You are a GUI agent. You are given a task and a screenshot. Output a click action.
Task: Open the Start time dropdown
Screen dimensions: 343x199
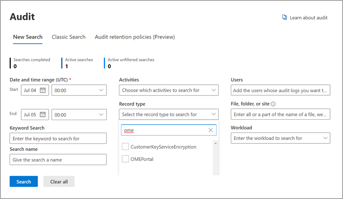[101, 90]
